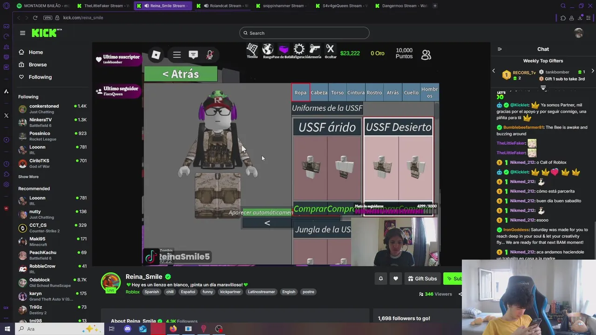Select the Cuello tab in game

tap(411, 93)
